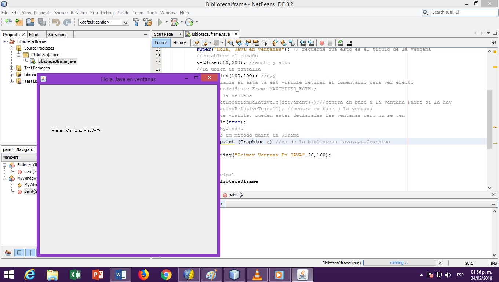Open the Refactor menu
The image size is (499, 282).
[x=79, y=13]
